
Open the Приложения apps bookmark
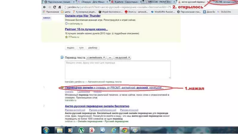pos(51,12)
